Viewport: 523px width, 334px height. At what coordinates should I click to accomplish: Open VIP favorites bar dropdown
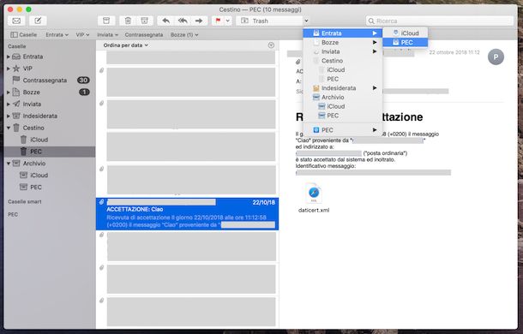coord(82,34)
